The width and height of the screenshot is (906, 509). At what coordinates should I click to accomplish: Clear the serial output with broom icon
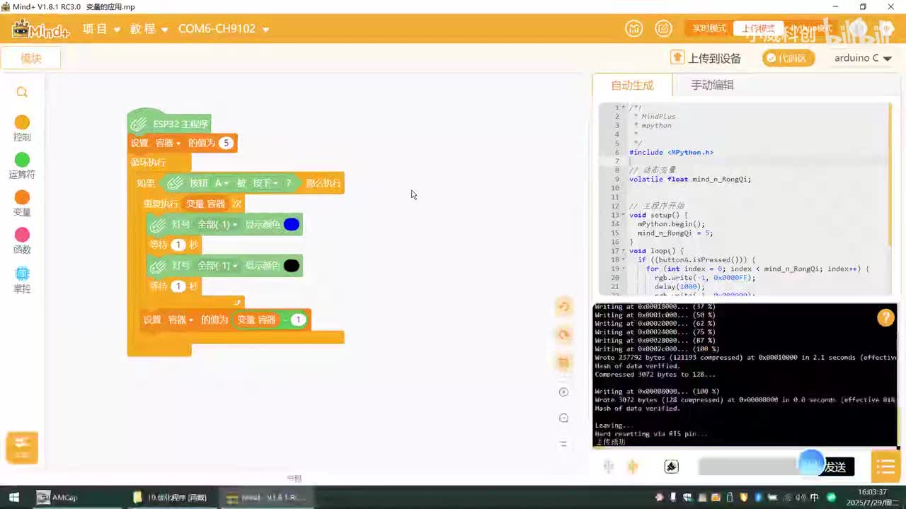[671, 467]
